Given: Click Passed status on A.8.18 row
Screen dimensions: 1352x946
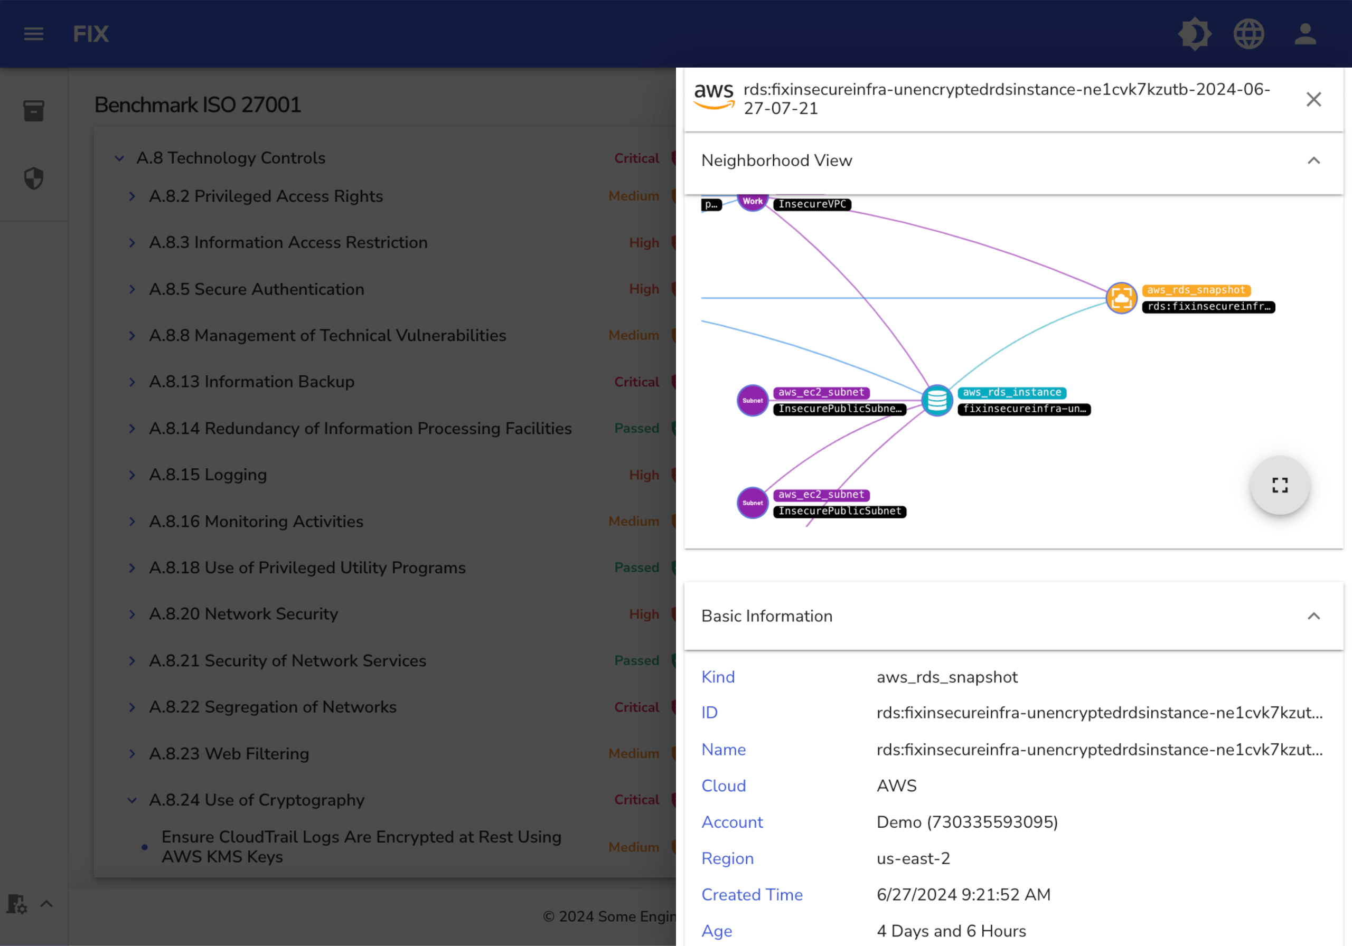Looking at the screenshot, I should (636, 567).
